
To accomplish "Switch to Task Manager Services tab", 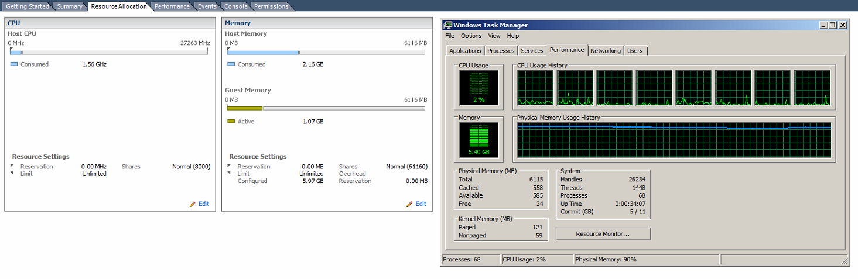I will (x=532, y=51).
